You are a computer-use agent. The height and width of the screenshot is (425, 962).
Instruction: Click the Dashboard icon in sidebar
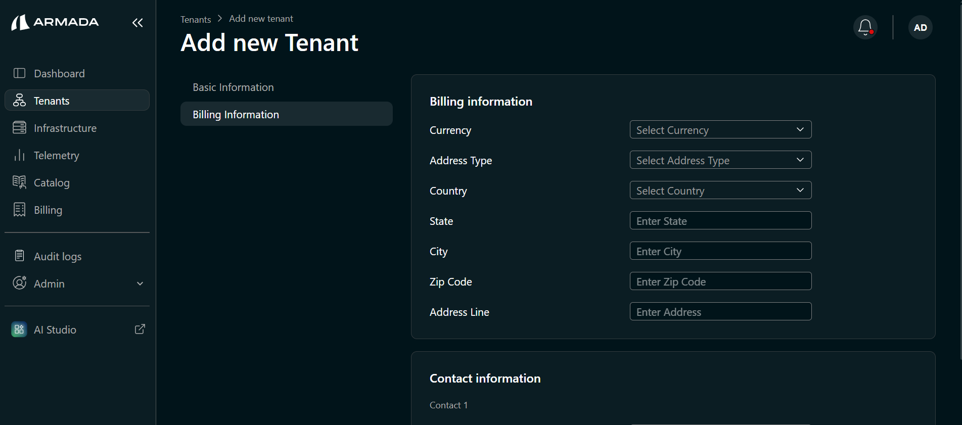[19, 73]
